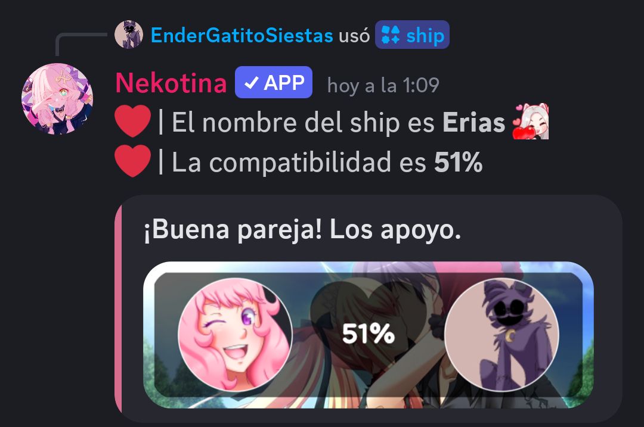644x427 pixels.
Task: Open the purple cat avatar in ship image
Action: [x=501, y=335]
